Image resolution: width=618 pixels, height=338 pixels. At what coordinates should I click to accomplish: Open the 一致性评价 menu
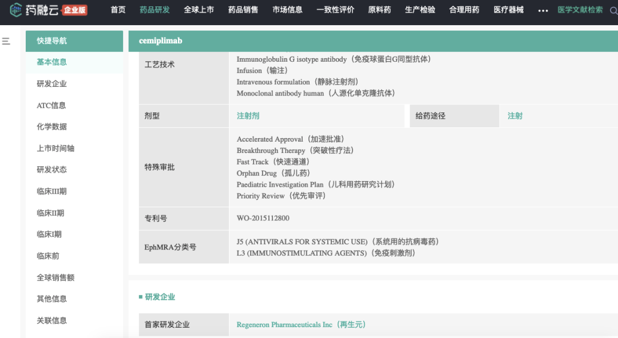click(x=335, y=10)
